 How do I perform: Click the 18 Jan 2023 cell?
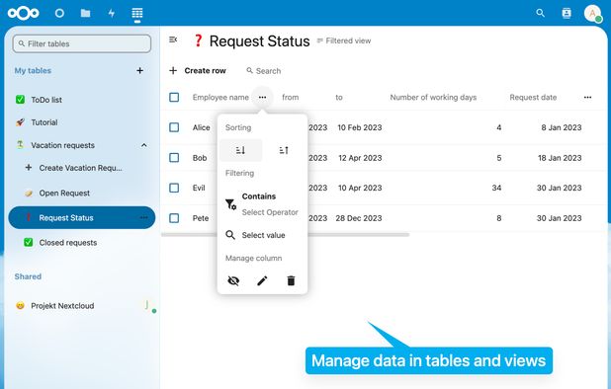pyautogui.click(x=560, y=158)
